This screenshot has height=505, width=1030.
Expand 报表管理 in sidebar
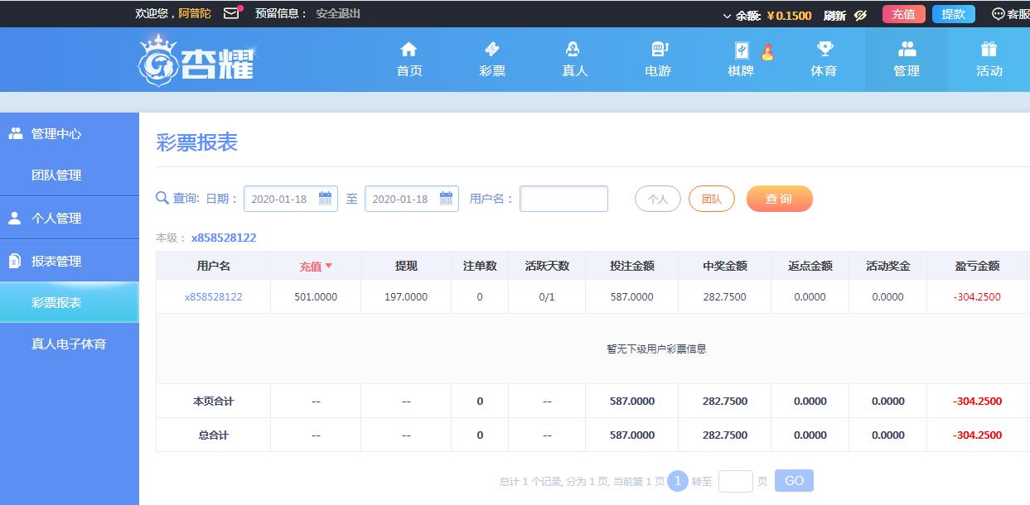56,261
